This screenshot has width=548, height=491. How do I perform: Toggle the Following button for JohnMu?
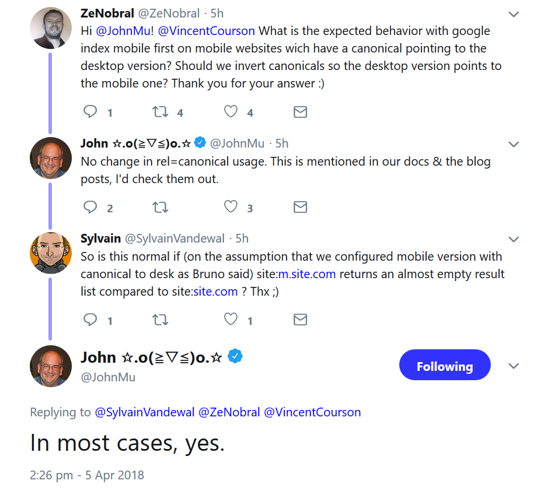click(x=444, y=366)
